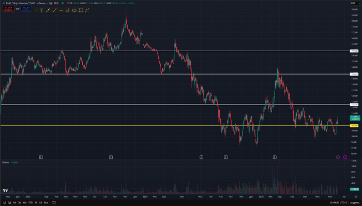Image resolution: width=362 pixels, height=206 pixels.
Task: Select the trend line tool
Action: (54, 10)
